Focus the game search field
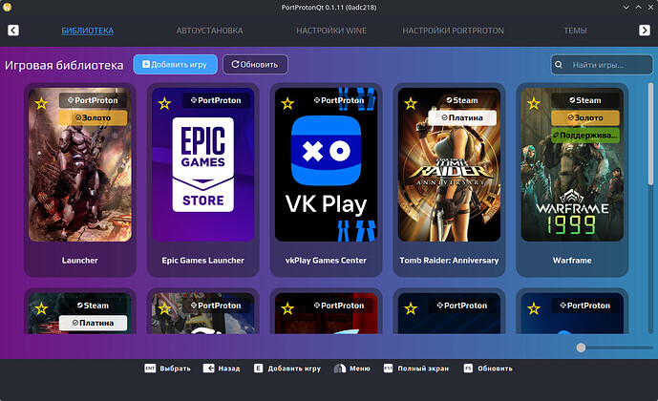 coord(602,65)
